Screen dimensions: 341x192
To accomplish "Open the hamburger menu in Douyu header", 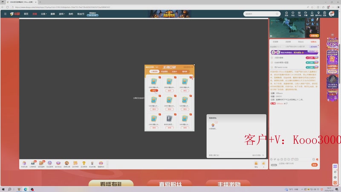I will (x=5, y=14).
